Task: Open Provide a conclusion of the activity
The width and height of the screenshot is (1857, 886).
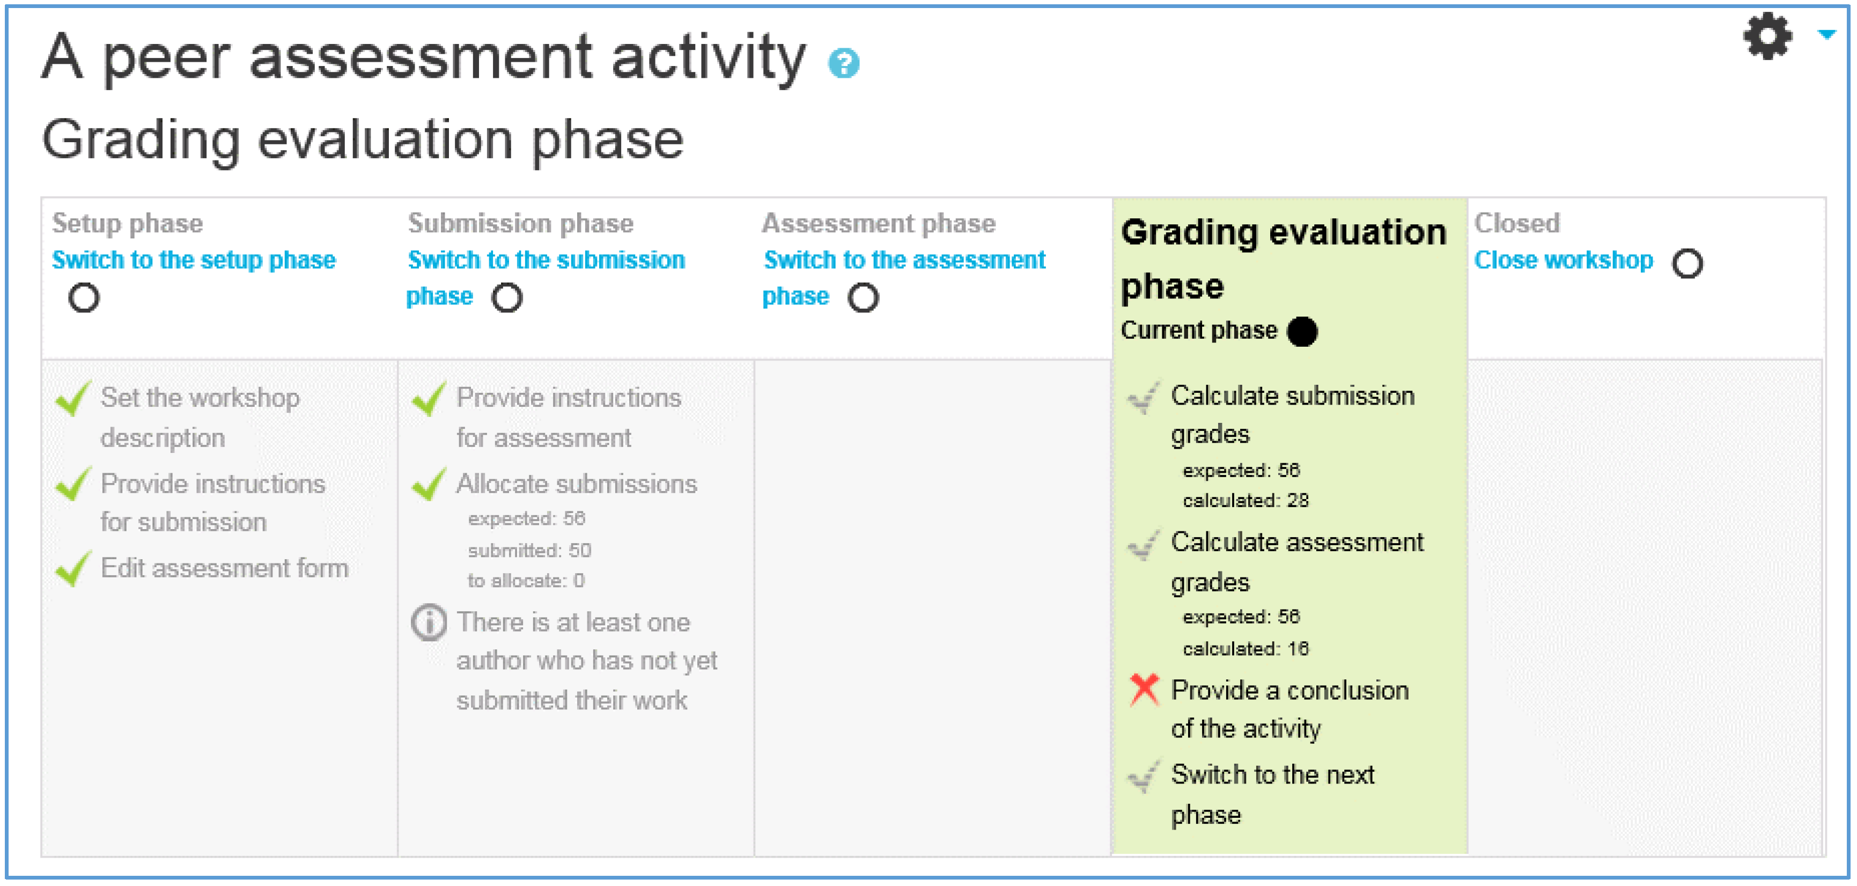Action: point(1289,709)
